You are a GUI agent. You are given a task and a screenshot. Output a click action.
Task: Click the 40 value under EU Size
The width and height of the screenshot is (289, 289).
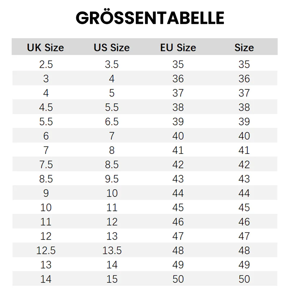pos(178,136)
